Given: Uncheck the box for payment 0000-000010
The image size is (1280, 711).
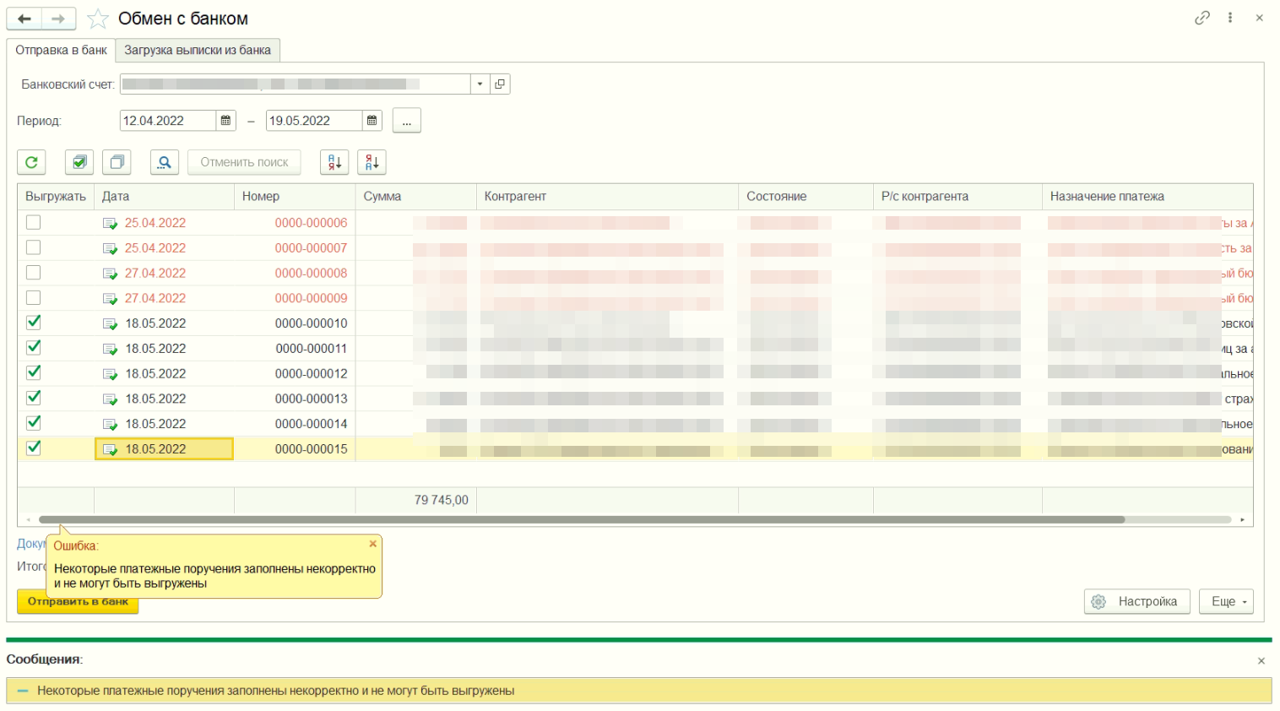Looking at the screenshot, I should point(33,323).
